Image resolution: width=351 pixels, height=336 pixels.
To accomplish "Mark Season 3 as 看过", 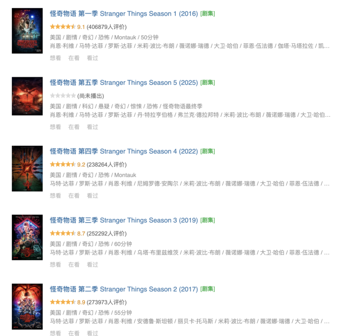I will (93, 265).
